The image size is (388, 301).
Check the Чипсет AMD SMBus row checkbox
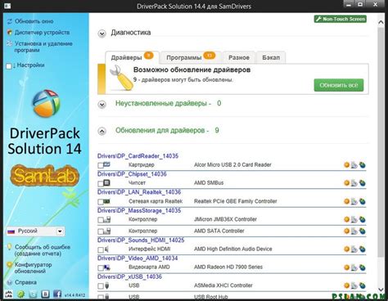coord(101,183)
